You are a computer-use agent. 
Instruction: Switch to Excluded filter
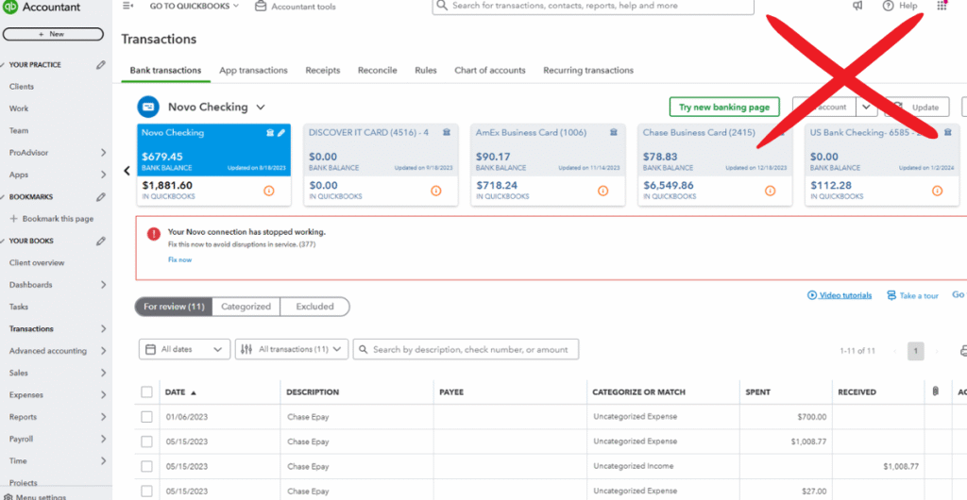[x=314, y=307]
